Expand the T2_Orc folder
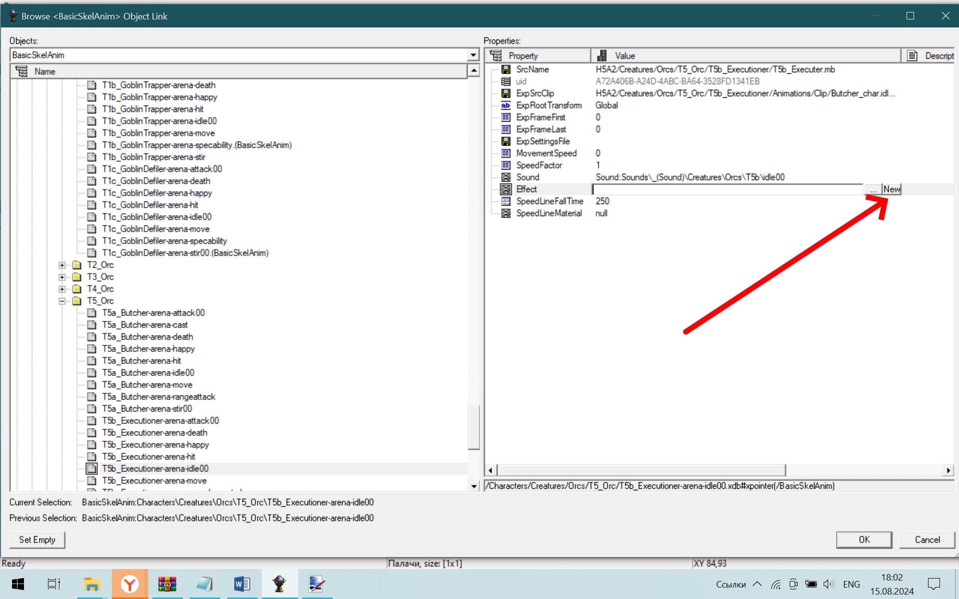959x599 pixels. tap(62, 265)
